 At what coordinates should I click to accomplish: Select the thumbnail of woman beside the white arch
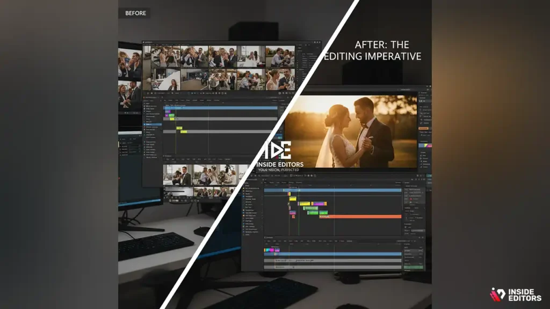click(165, 79)
